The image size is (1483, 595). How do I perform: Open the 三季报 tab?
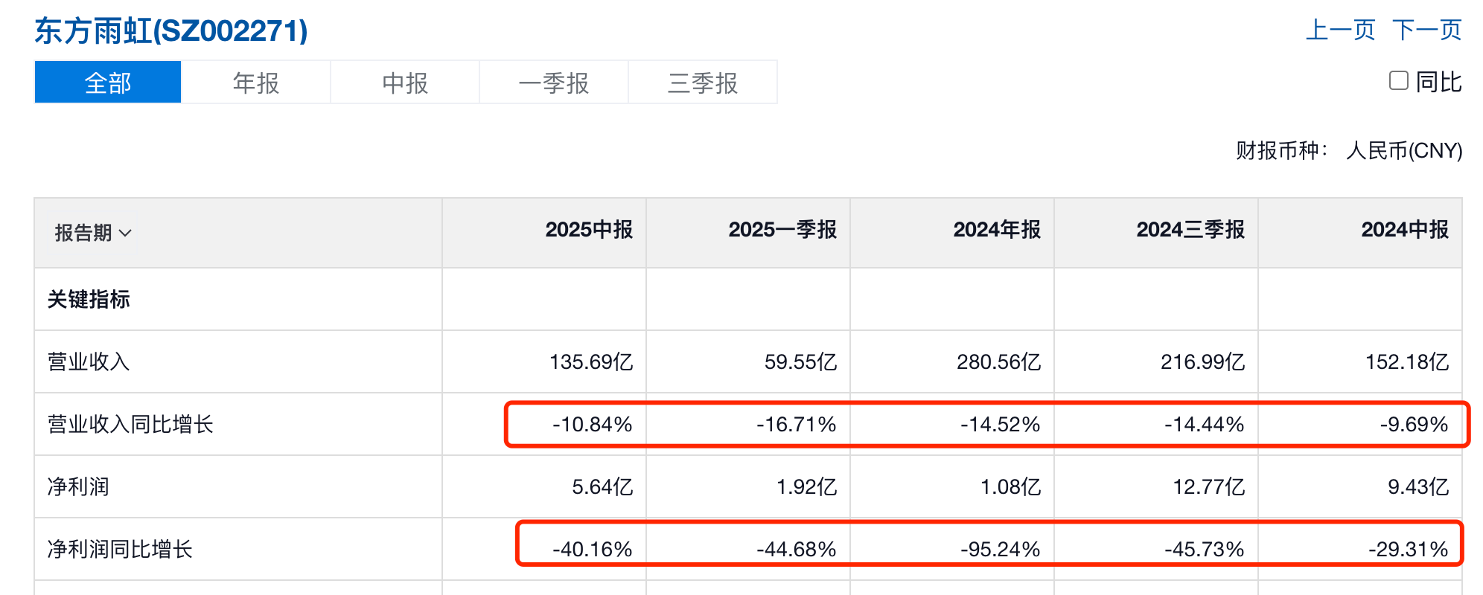[x=702, y=83]
